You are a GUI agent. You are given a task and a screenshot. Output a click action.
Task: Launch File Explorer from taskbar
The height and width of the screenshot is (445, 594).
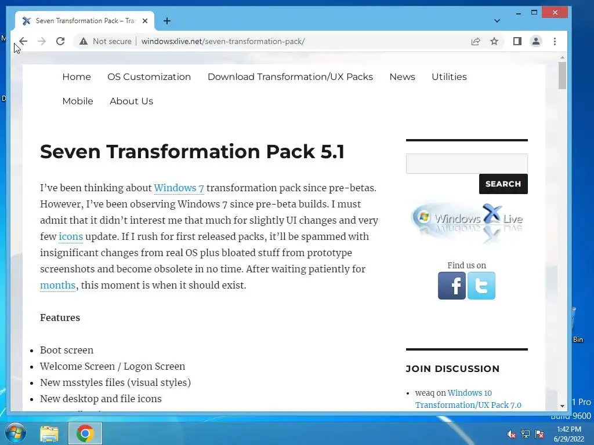coord(49,433)
